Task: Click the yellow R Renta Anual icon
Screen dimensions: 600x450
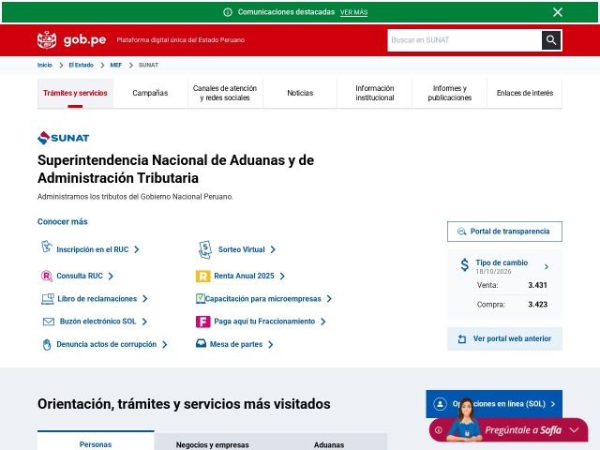Action: click(203, 277)
